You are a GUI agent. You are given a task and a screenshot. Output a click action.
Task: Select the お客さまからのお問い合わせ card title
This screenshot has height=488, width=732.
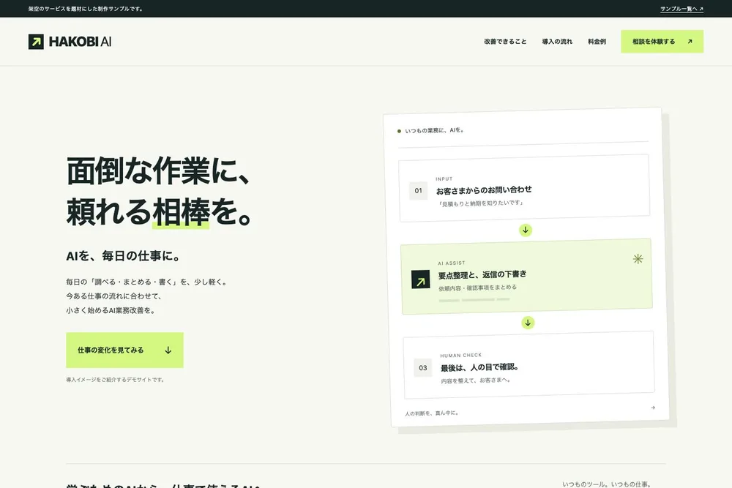[x=484, y=190]
